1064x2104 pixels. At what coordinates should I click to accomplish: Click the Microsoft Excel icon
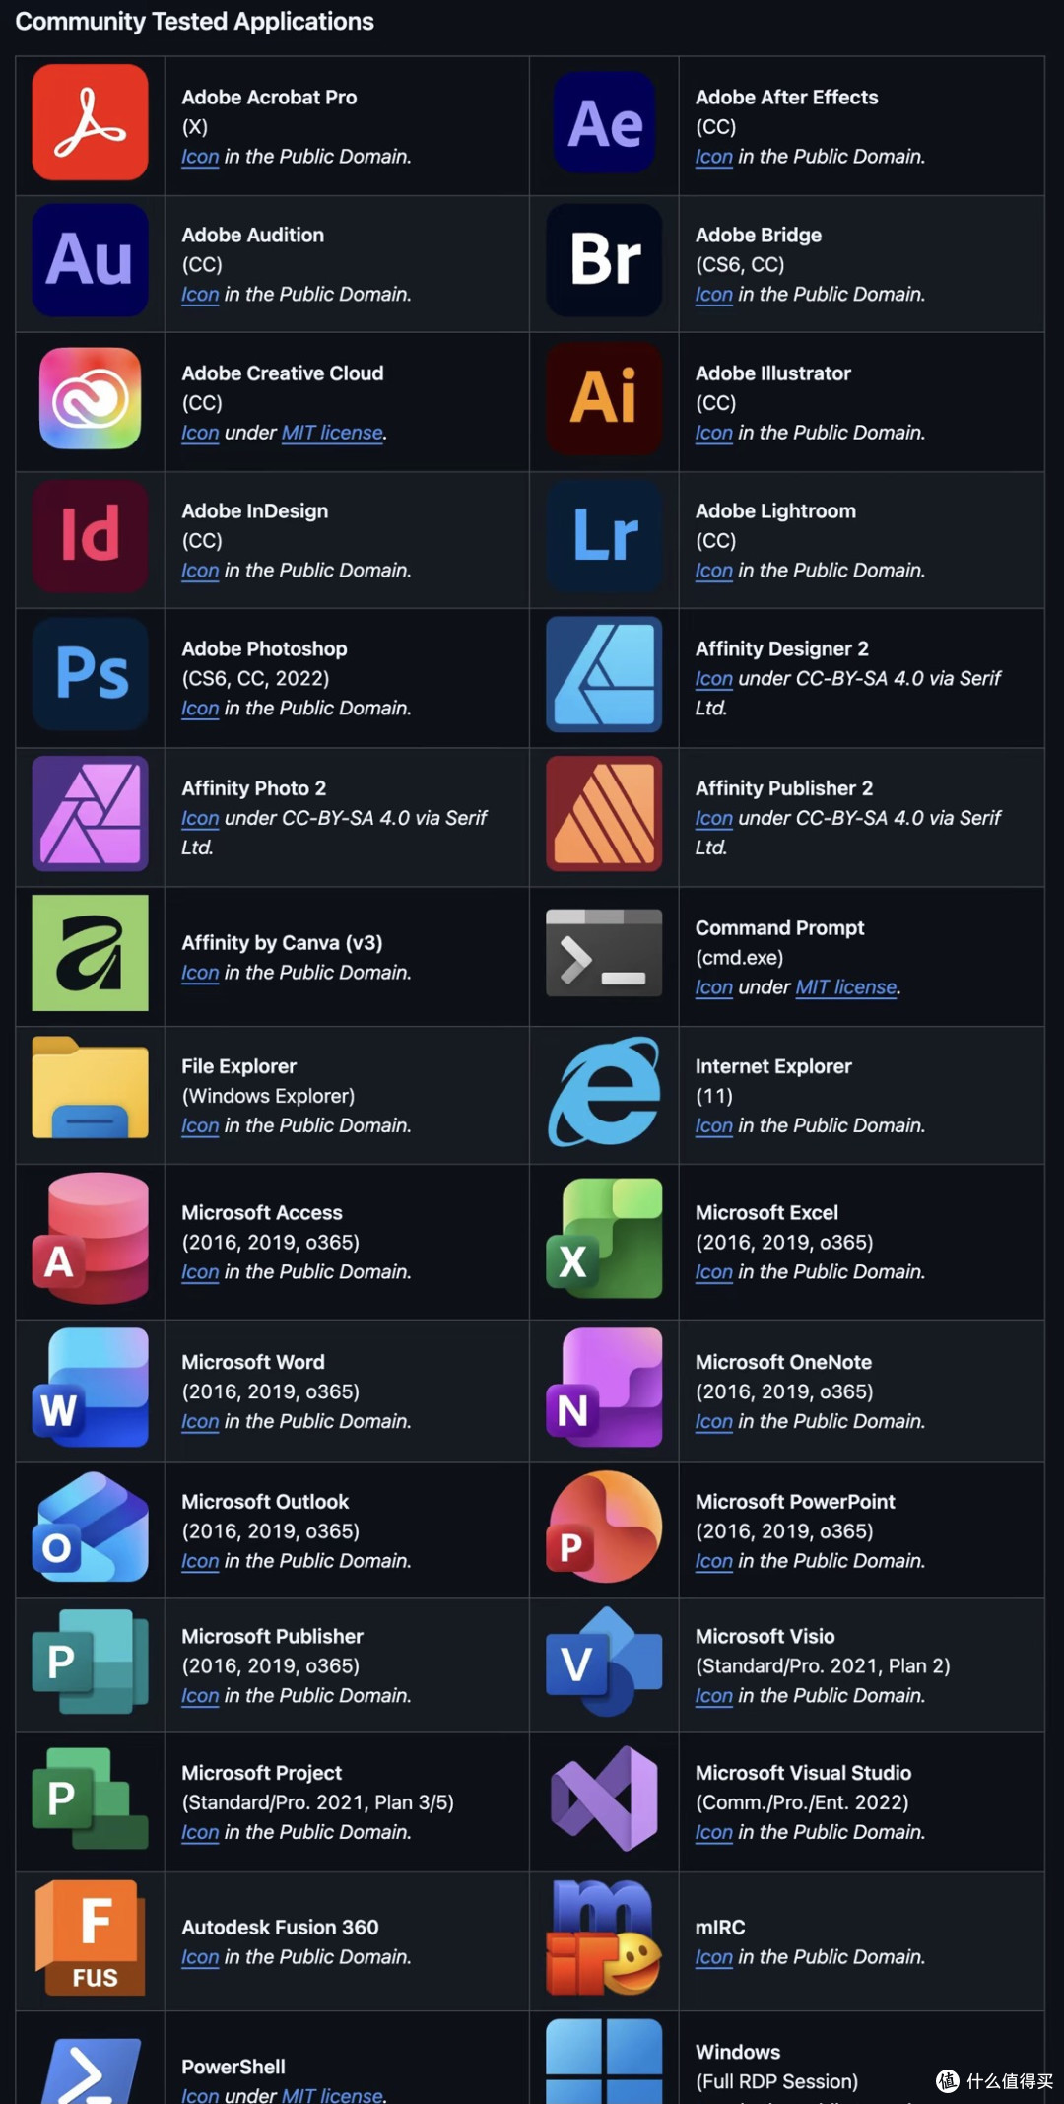604,1238
